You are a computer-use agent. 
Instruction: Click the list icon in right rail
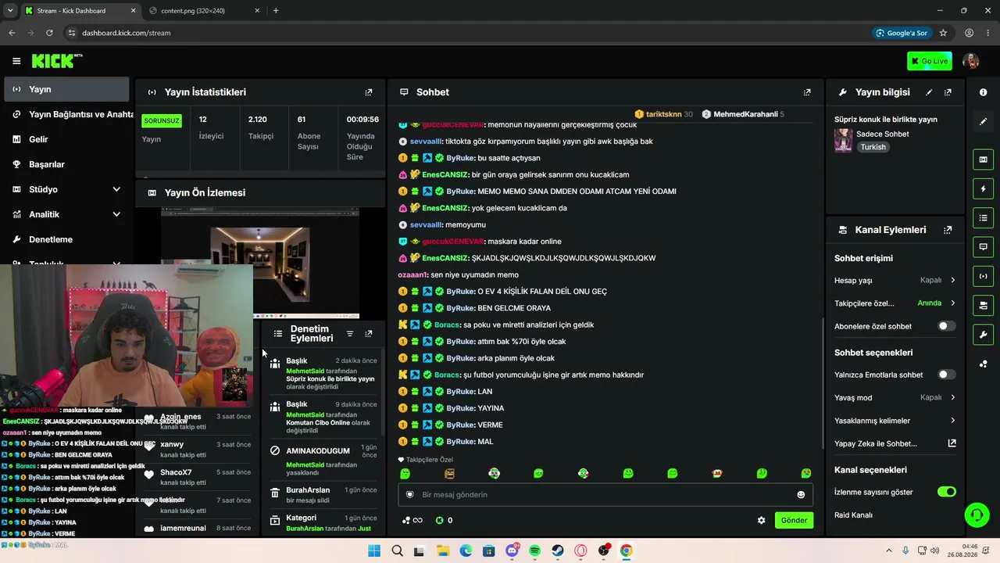(983, 217)
